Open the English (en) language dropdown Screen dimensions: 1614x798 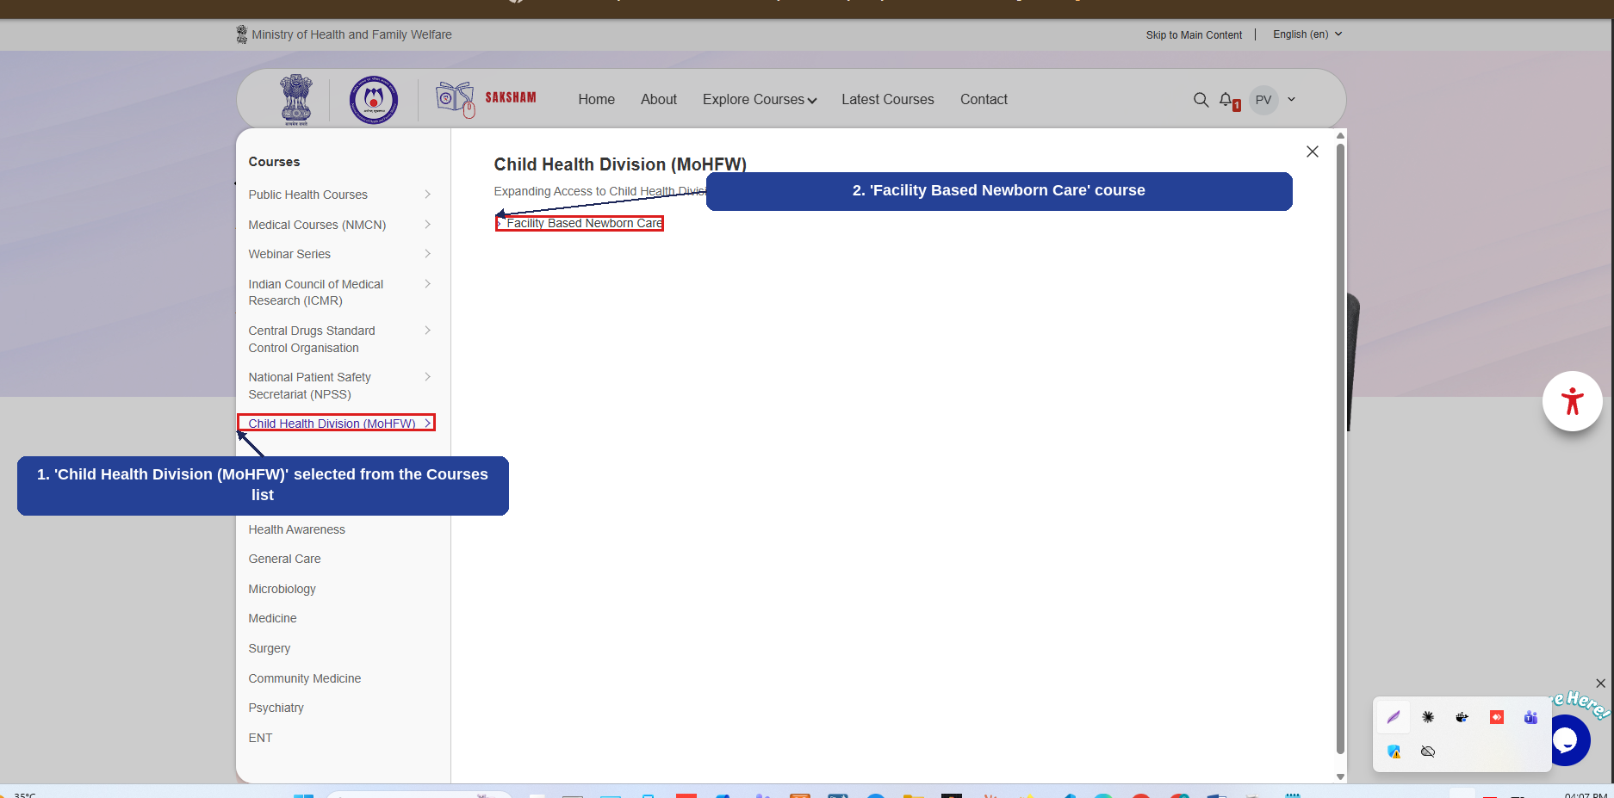(x=1307, y=34)
